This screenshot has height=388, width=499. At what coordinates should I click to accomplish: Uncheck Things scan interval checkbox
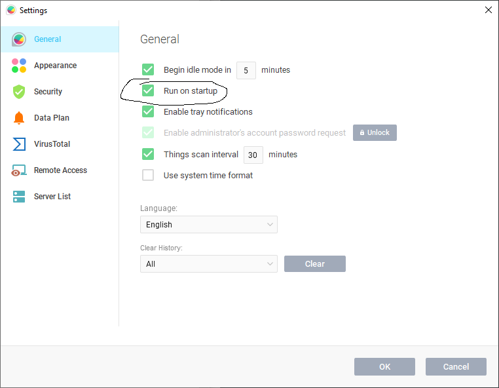pyautogui.click(x=148, y=154)
